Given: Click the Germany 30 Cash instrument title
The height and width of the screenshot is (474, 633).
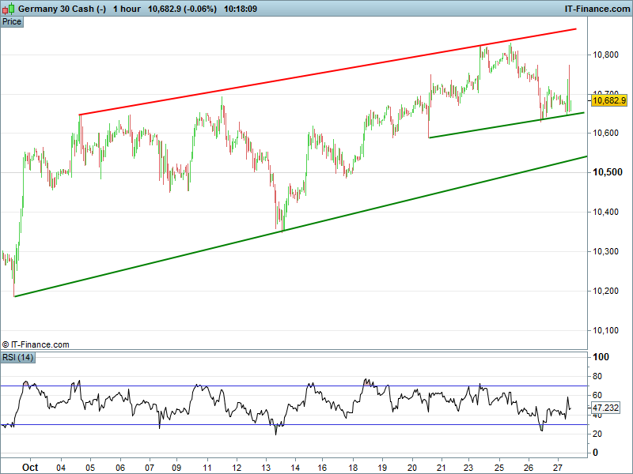Looking at the screenshot, I should (62, 9).
